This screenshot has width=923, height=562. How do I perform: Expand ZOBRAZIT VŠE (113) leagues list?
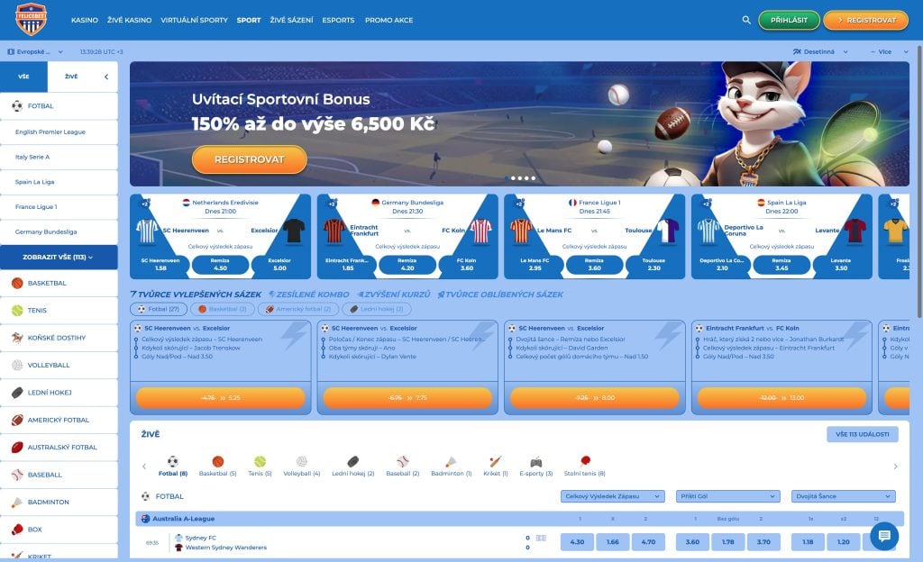59,257
